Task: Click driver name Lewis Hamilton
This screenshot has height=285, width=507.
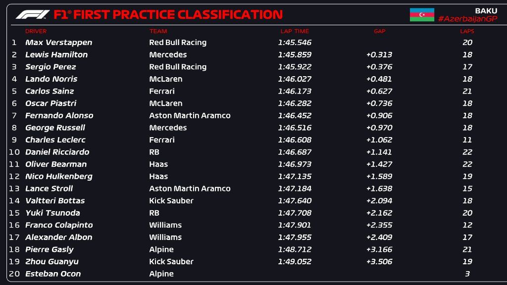Action: [56, 54]
